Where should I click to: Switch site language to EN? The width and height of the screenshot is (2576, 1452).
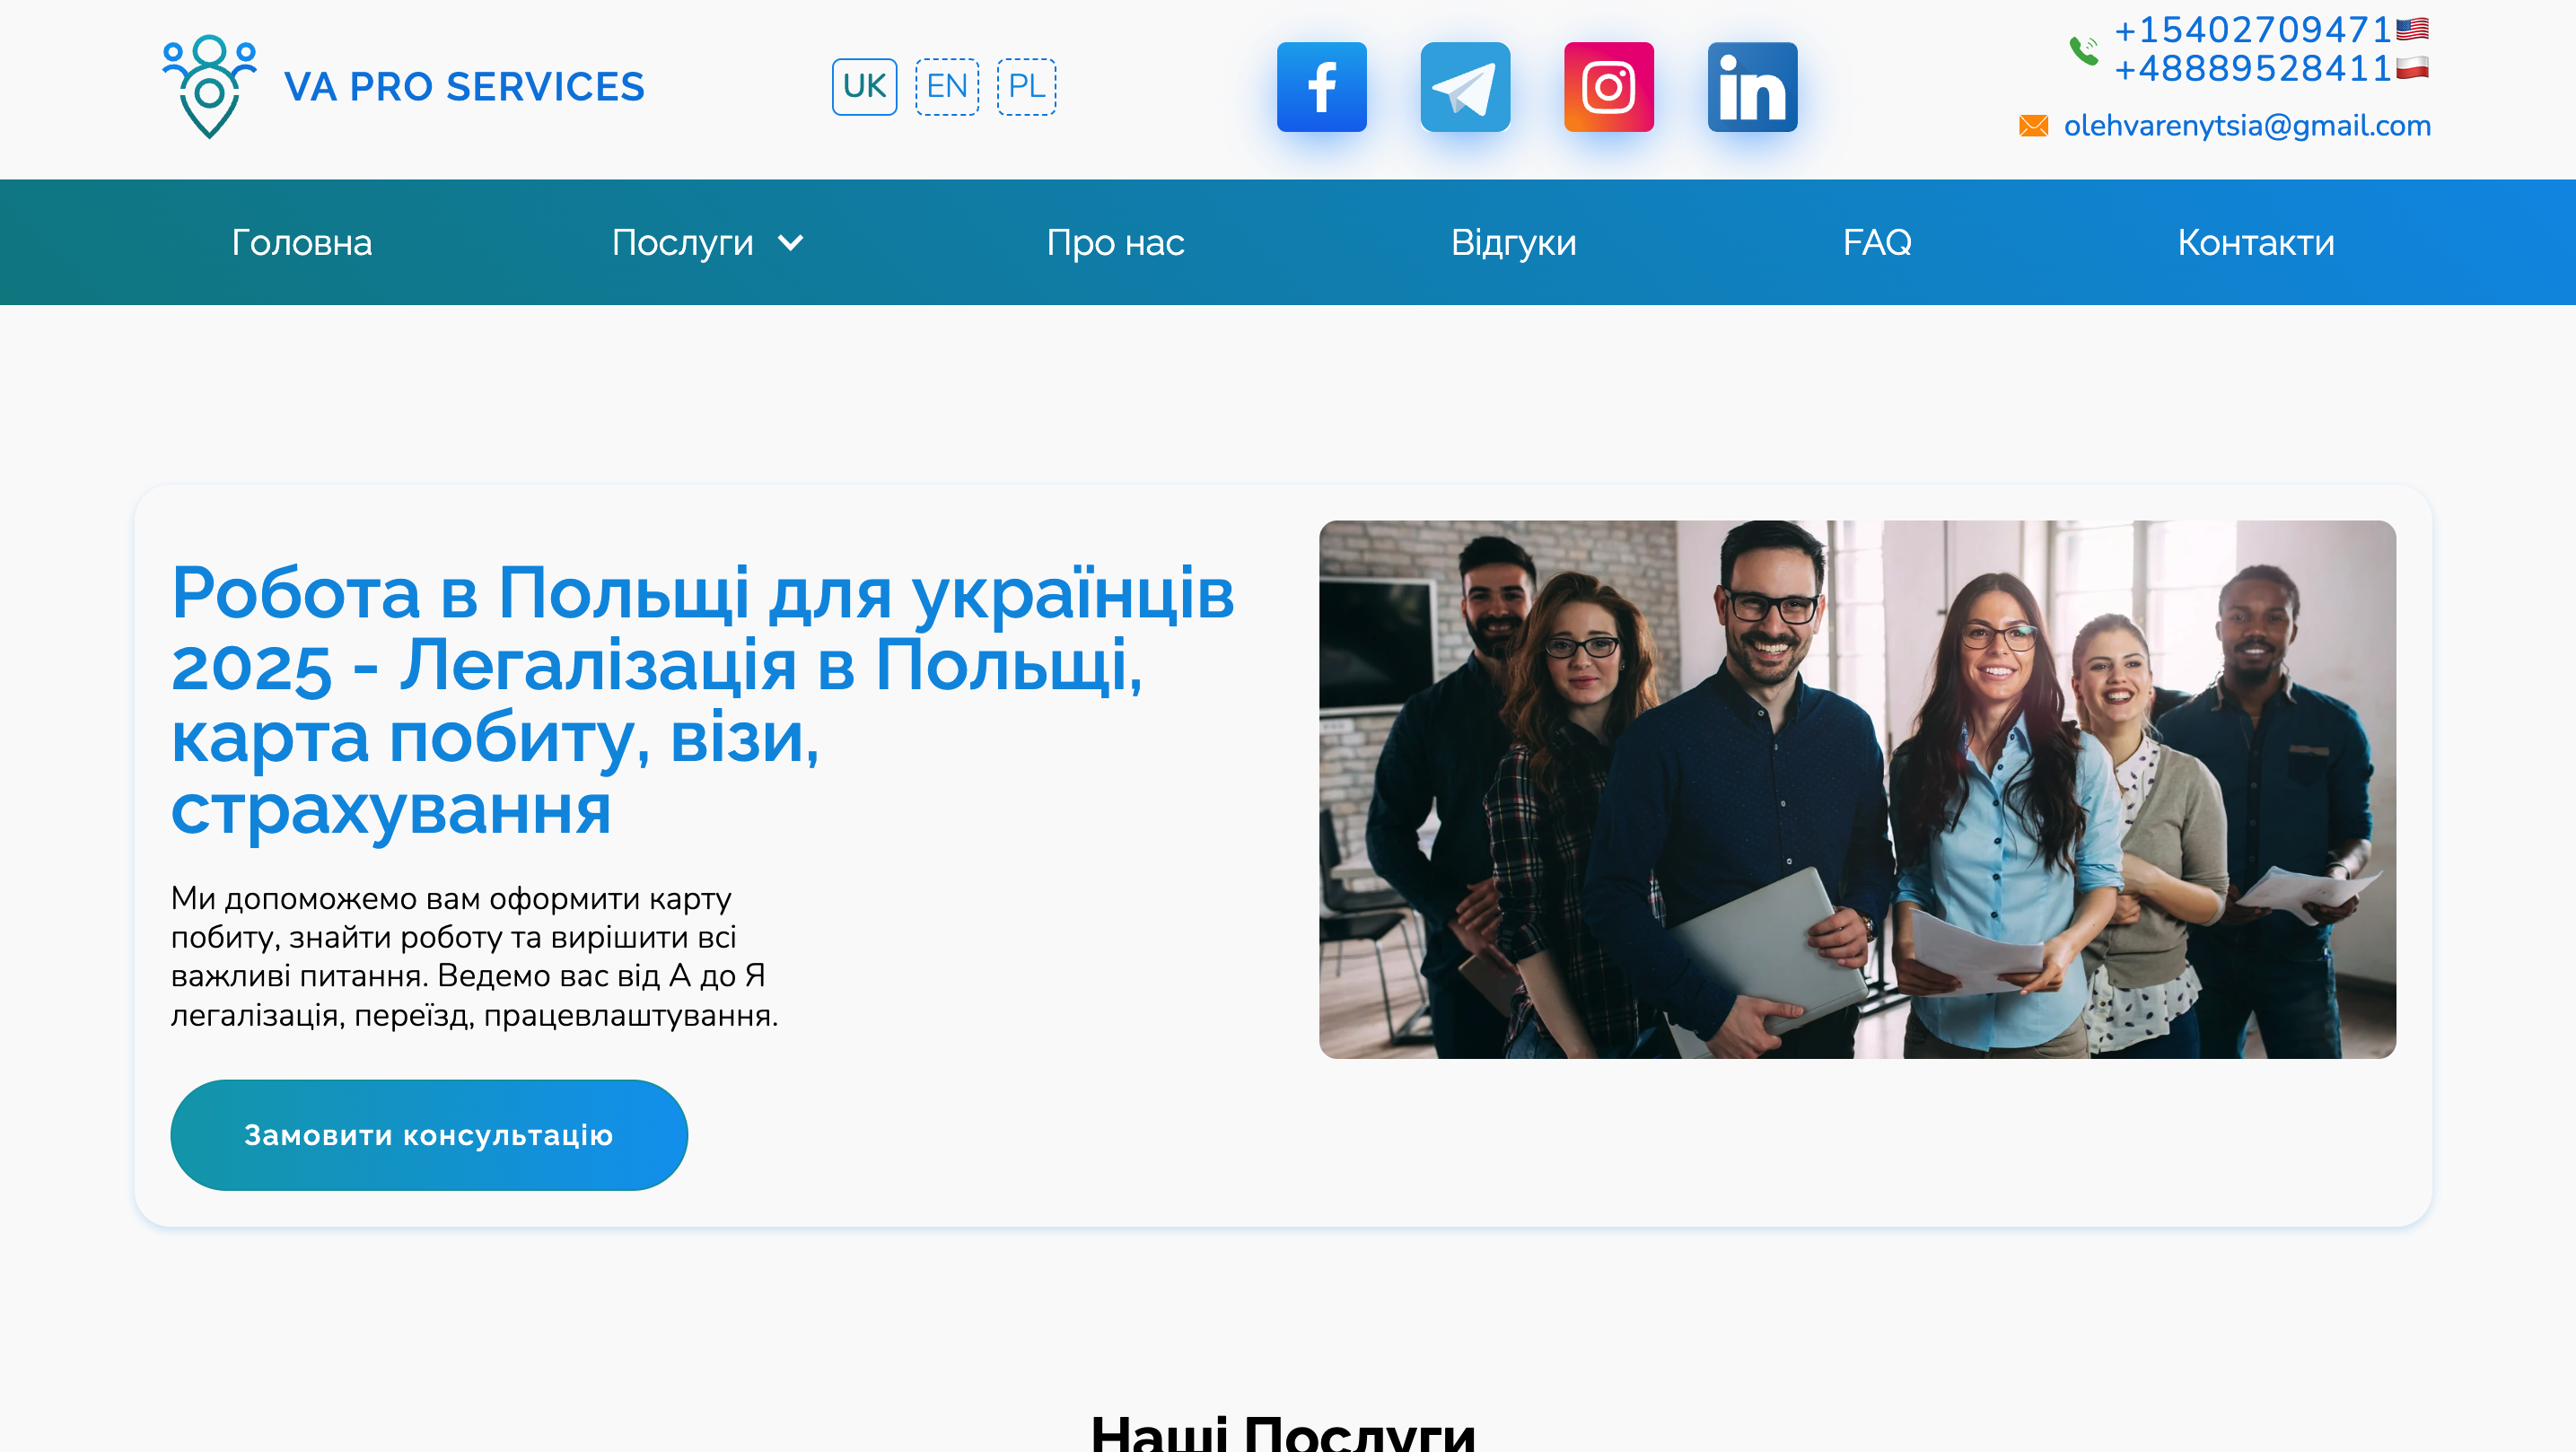point(946,87)
